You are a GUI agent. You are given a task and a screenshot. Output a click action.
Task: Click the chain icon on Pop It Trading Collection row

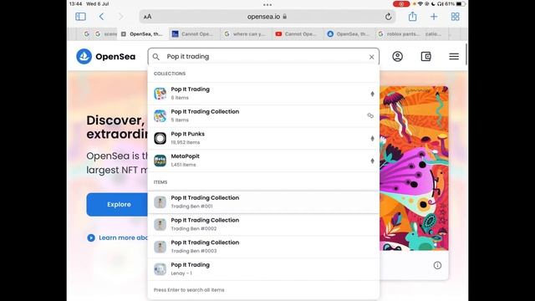pos(370,115)
